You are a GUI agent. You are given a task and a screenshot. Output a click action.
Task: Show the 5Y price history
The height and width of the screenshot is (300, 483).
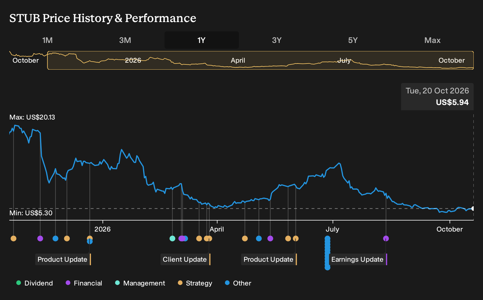[353, 40]
